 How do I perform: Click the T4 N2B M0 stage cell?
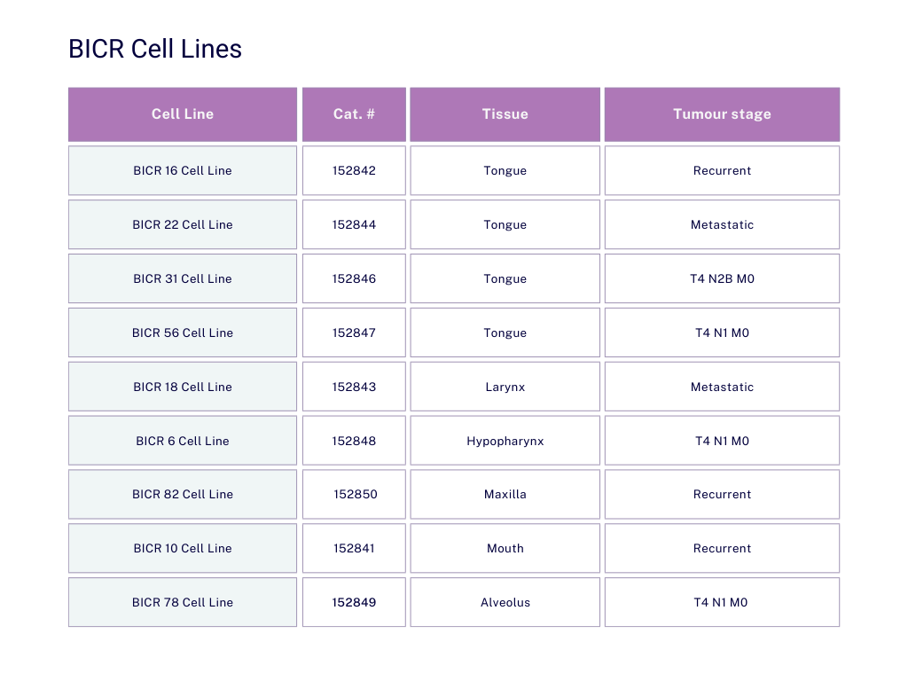[x=722, y=278]
